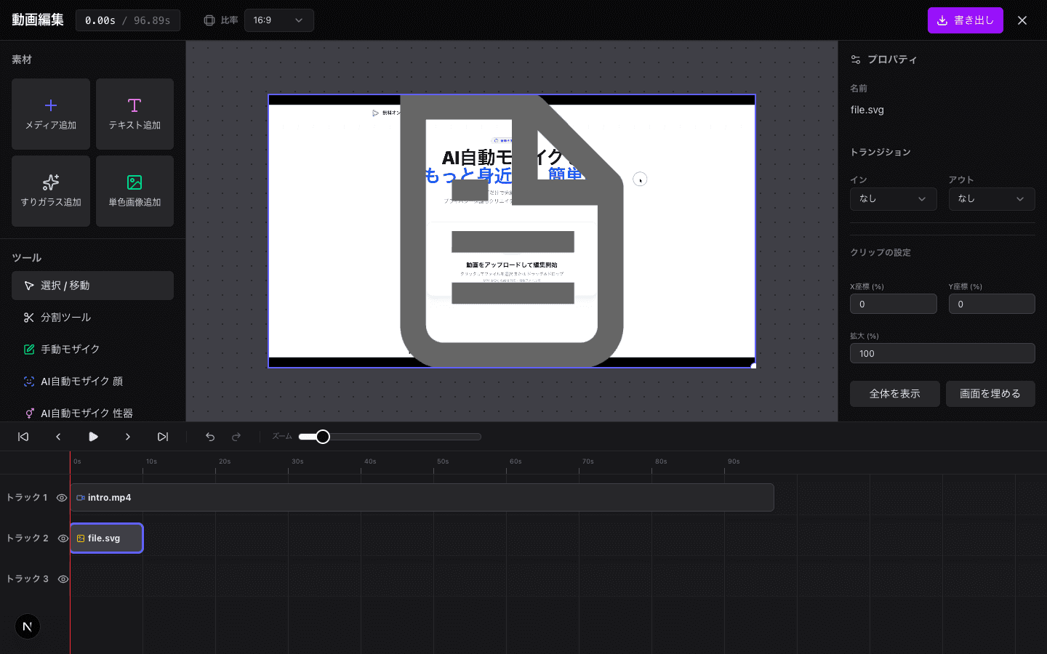Toggle the トラック 3 eye icon
Image resolution: width=1047 pixels, height=654 pixels.
63,579
